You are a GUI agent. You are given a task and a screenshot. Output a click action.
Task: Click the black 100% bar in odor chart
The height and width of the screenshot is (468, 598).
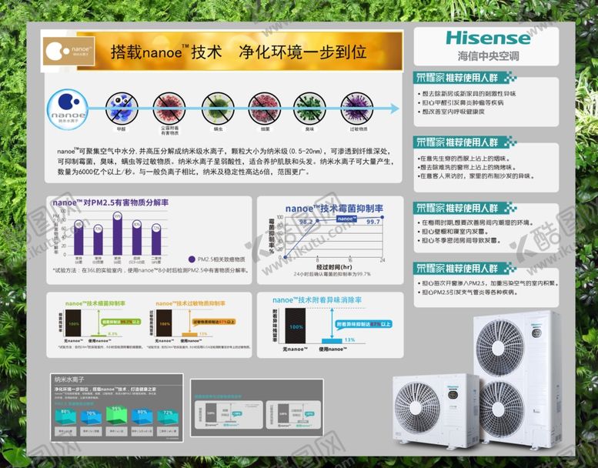[x=296, y=326]
